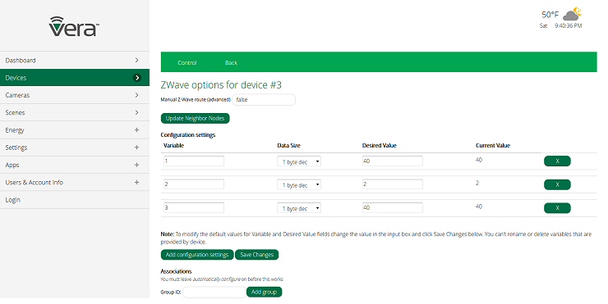Click the Devices circled arrow icon
Viewport: 608px width, 304px height.
[137, 78]
